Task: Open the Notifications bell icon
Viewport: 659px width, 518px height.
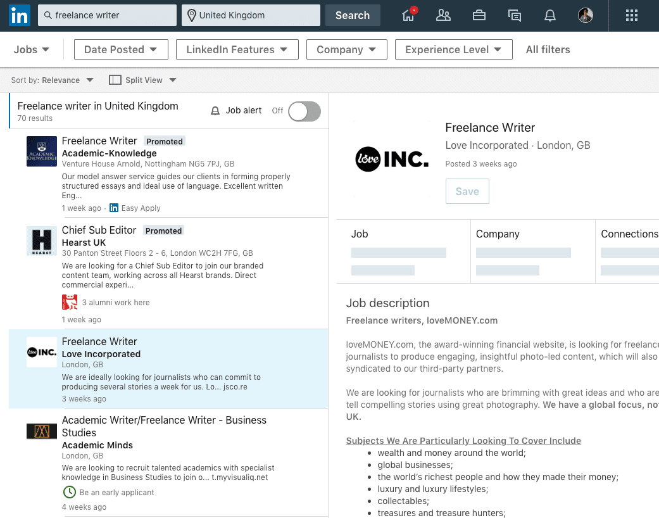Action: click(x=550, y=16)
